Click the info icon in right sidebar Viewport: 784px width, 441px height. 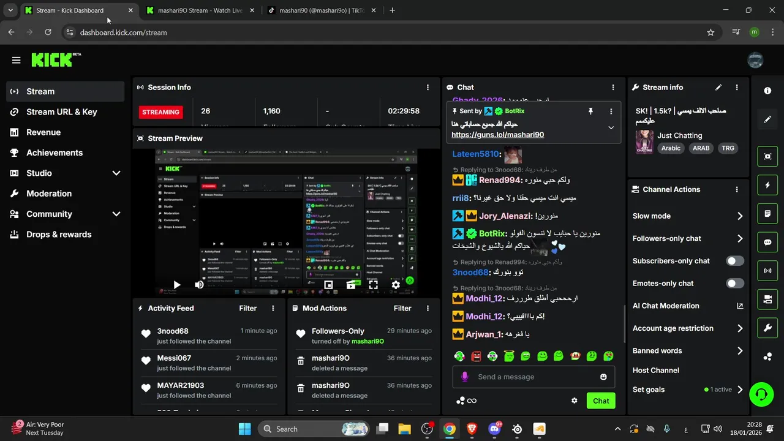tap(767, 91)
